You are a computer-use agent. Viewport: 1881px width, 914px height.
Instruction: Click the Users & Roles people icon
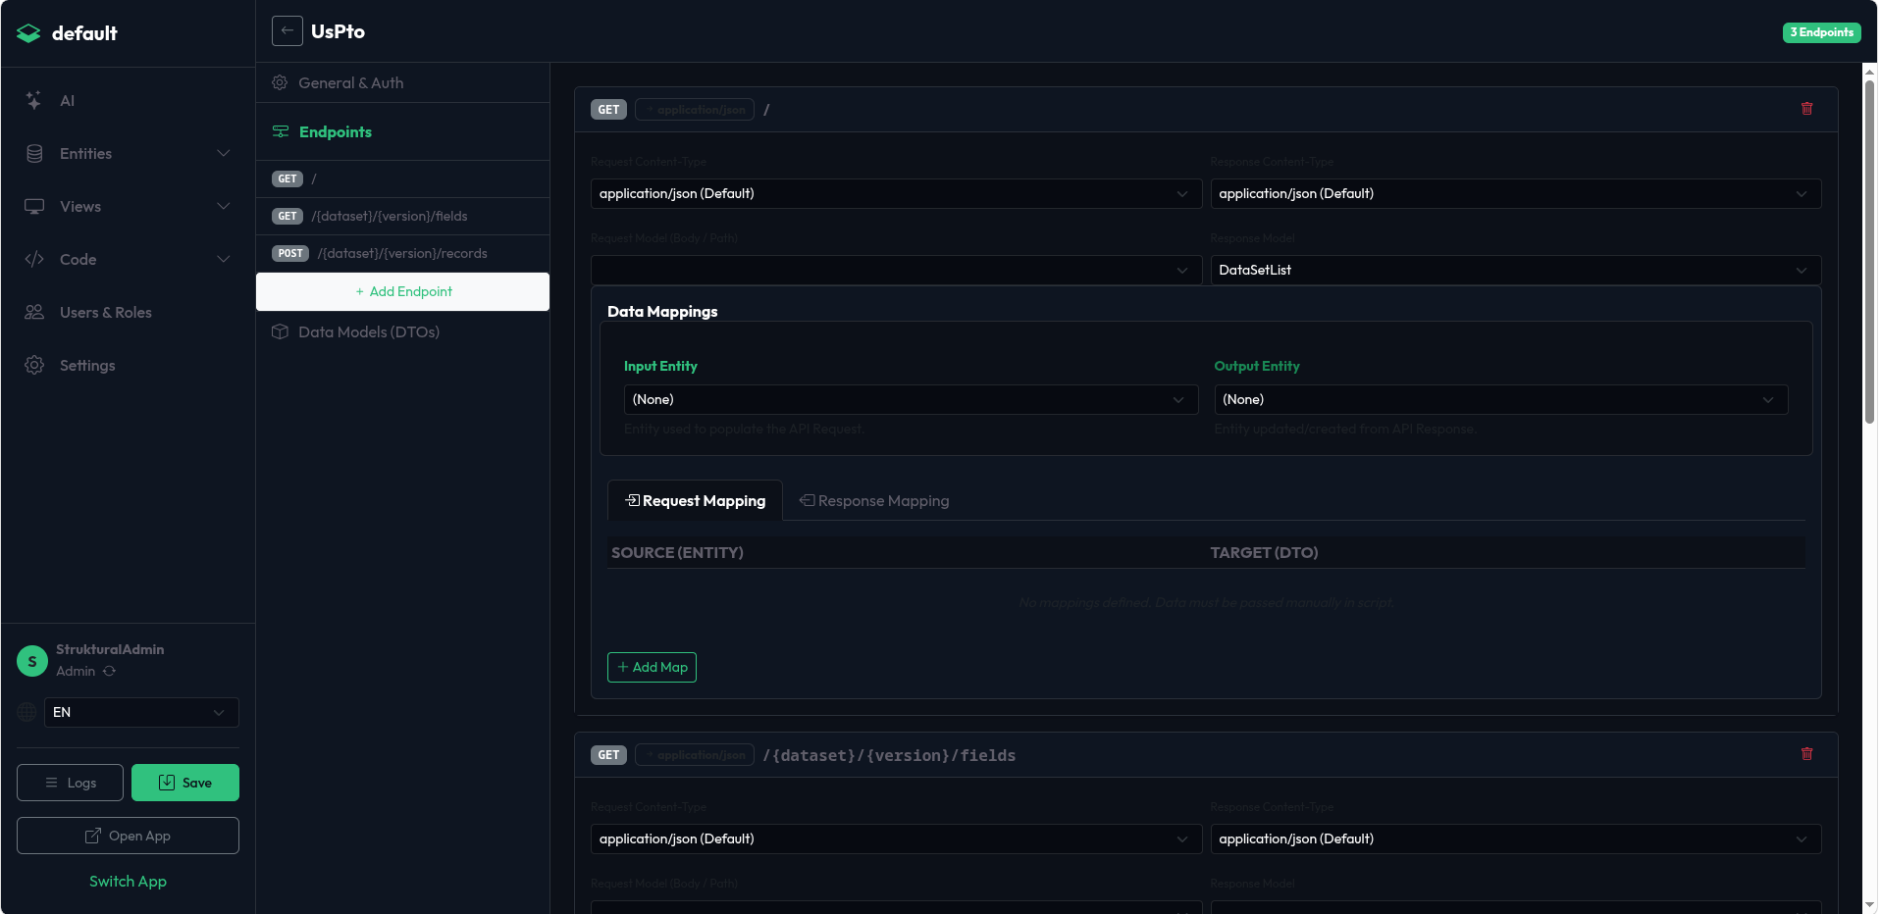pos(34,312)
